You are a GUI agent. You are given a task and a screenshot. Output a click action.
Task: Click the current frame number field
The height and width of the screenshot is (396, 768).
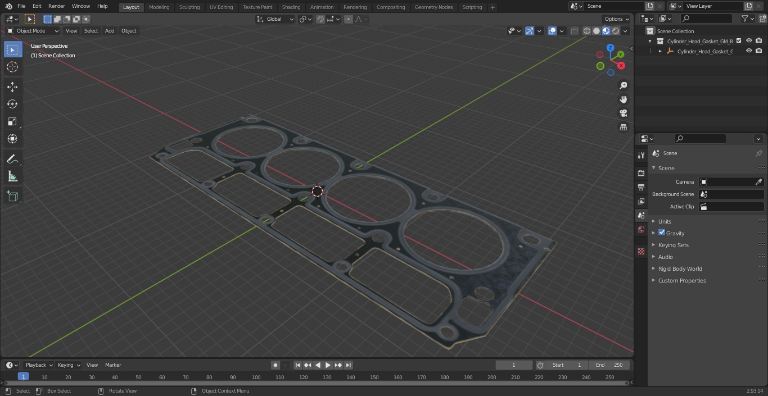click(513, 365)
